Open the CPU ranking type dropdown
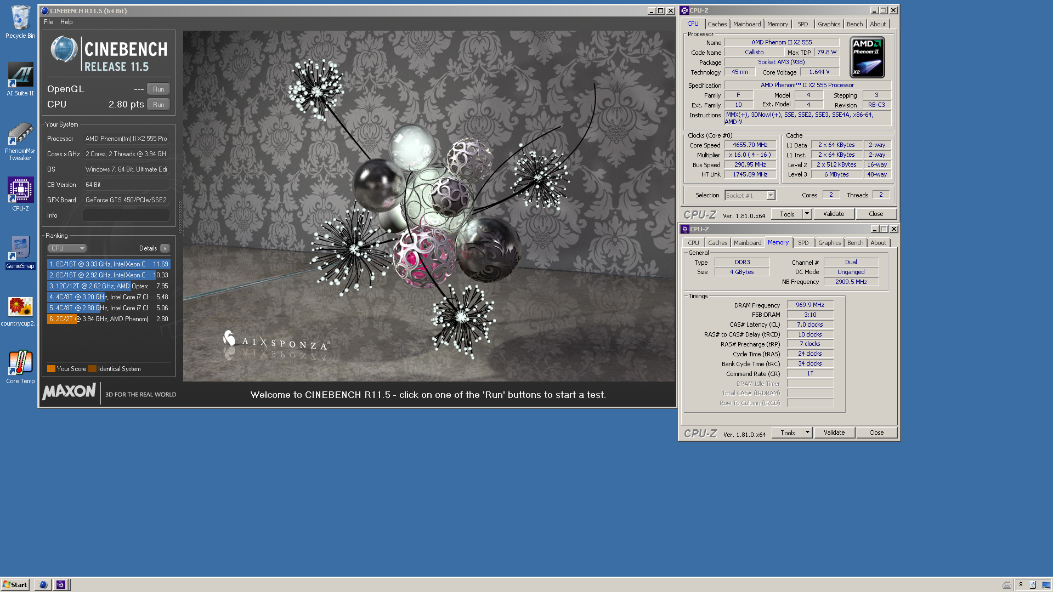The height and width of the screenshot is (592, 1053). coord(67,248)
